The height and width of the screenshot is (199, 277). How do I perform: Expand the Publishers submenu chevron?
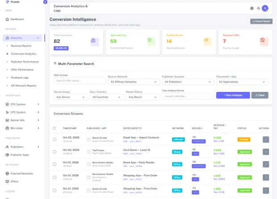tap(38, 147)
